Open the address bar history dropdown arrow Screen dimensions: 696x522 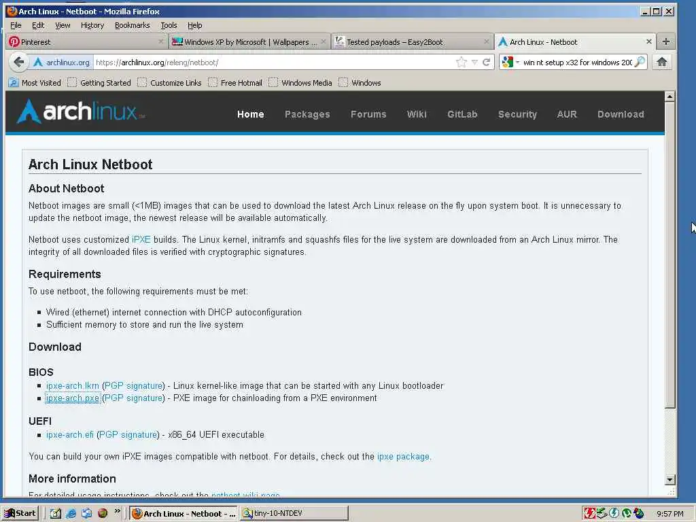pos(474,62)
